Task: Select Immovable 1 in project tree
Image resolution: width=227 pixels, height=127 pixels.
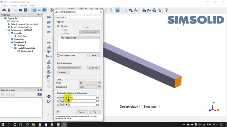Action: [27, 51]
